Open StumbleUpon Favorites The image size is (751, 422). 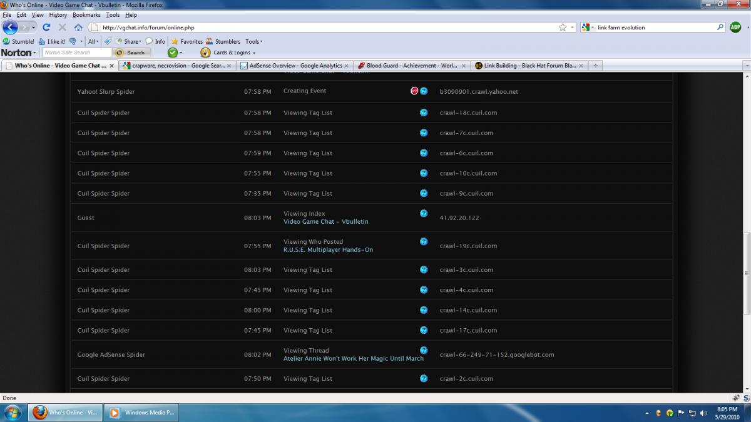pos(187,42)
